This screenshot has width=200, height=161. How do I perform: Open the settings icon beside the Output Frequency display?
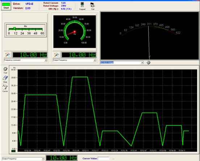coord(57,55)
